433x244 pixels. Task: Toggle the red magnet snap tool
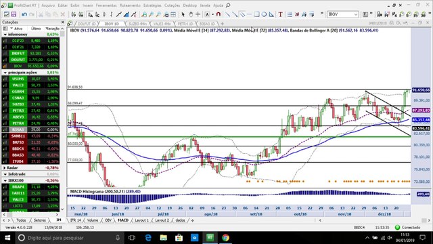pyautogui.click(x=219, y=14)
